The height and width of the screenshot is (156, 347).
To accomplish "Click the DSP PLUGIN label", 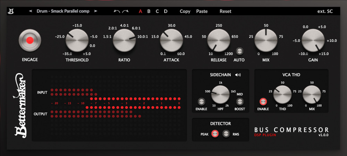I will click(x=265, y=135).
